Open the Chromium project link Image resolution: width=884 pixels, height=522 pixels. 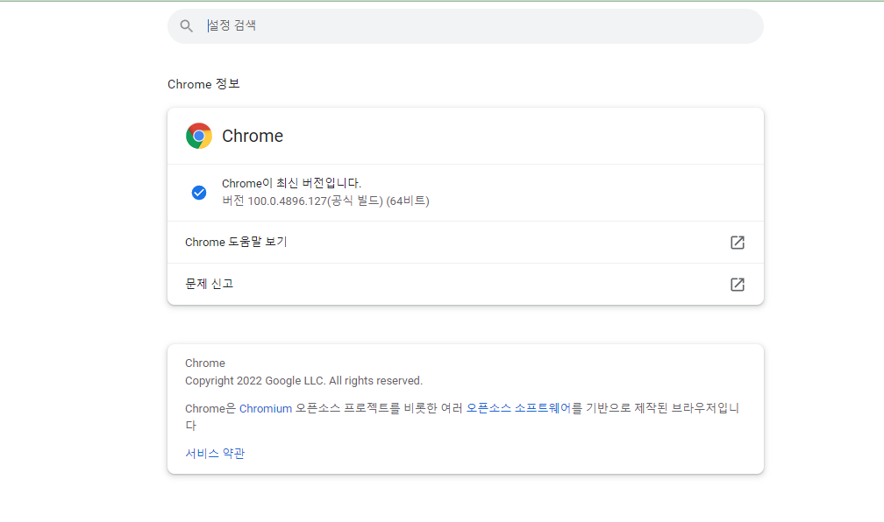(265, 407)
